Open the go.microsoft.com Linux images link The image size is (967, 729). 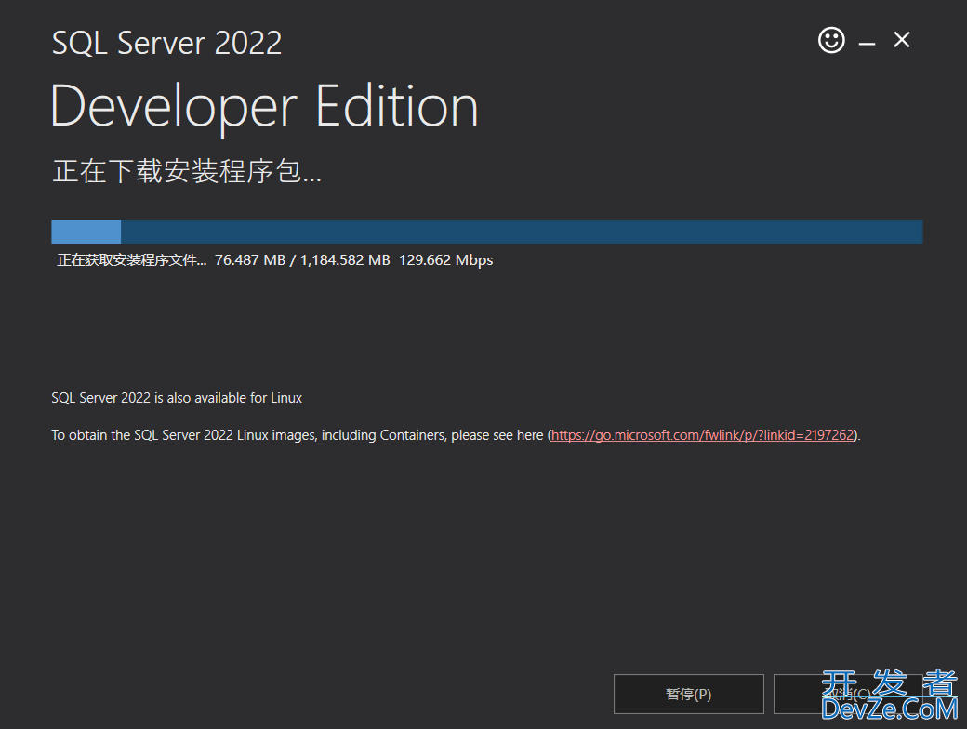pyautogui.click(x=702, y=435)
